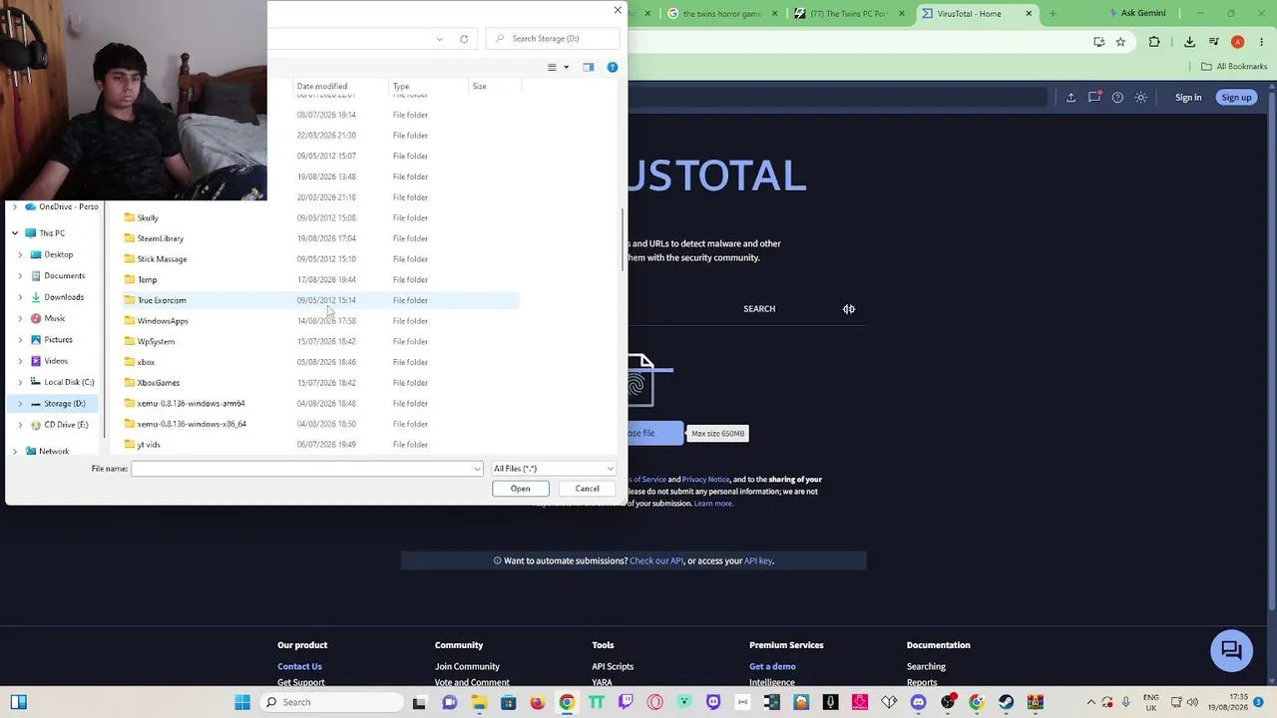Open the Join Community link

(x=467, y=667)
